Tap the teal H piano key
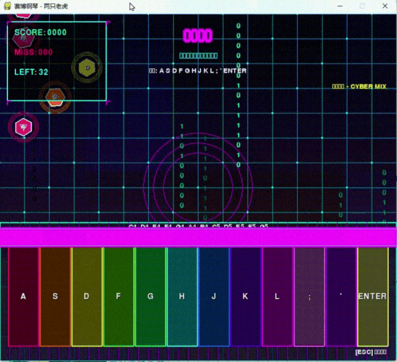This screenshot has width=397, height=362. point(182,296)
